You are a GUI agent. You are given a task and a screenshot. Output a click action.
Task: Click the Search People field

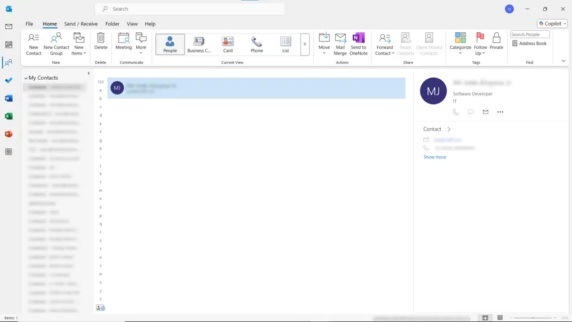click(x=530, y=34)
